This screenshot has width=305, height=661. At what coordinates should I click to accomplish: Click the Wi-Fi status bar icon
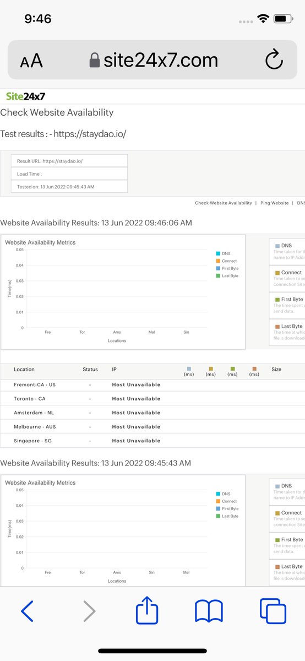tap(263, 19)
